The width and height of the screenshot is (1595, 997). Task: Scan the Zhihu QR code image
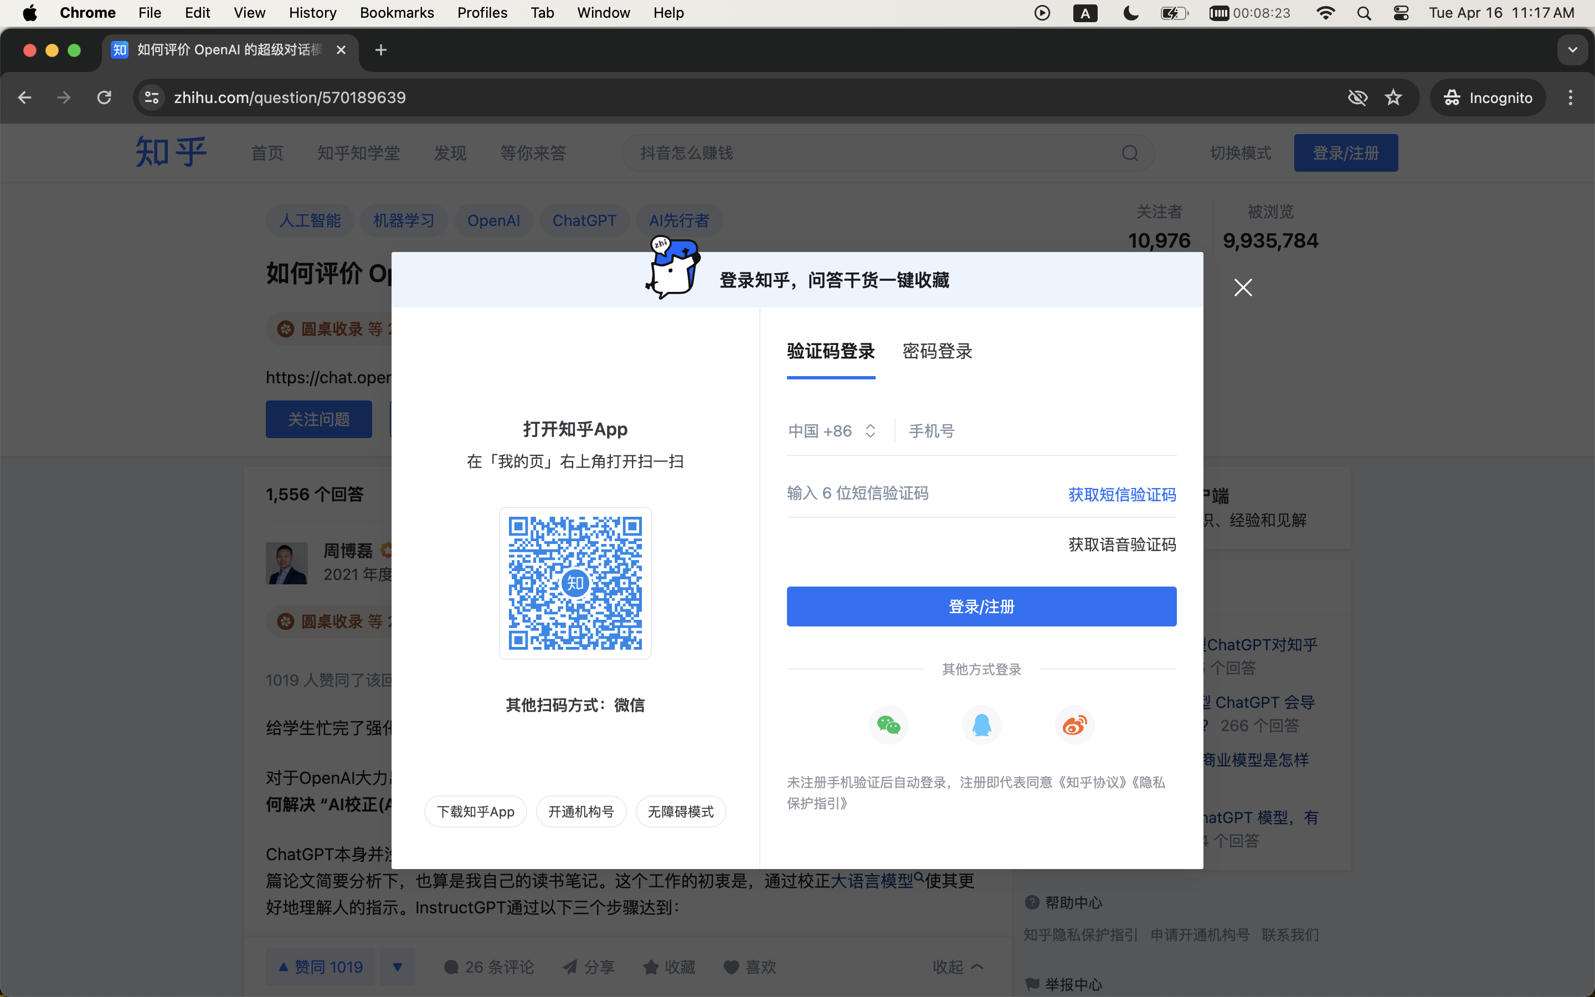pos(575,583)
